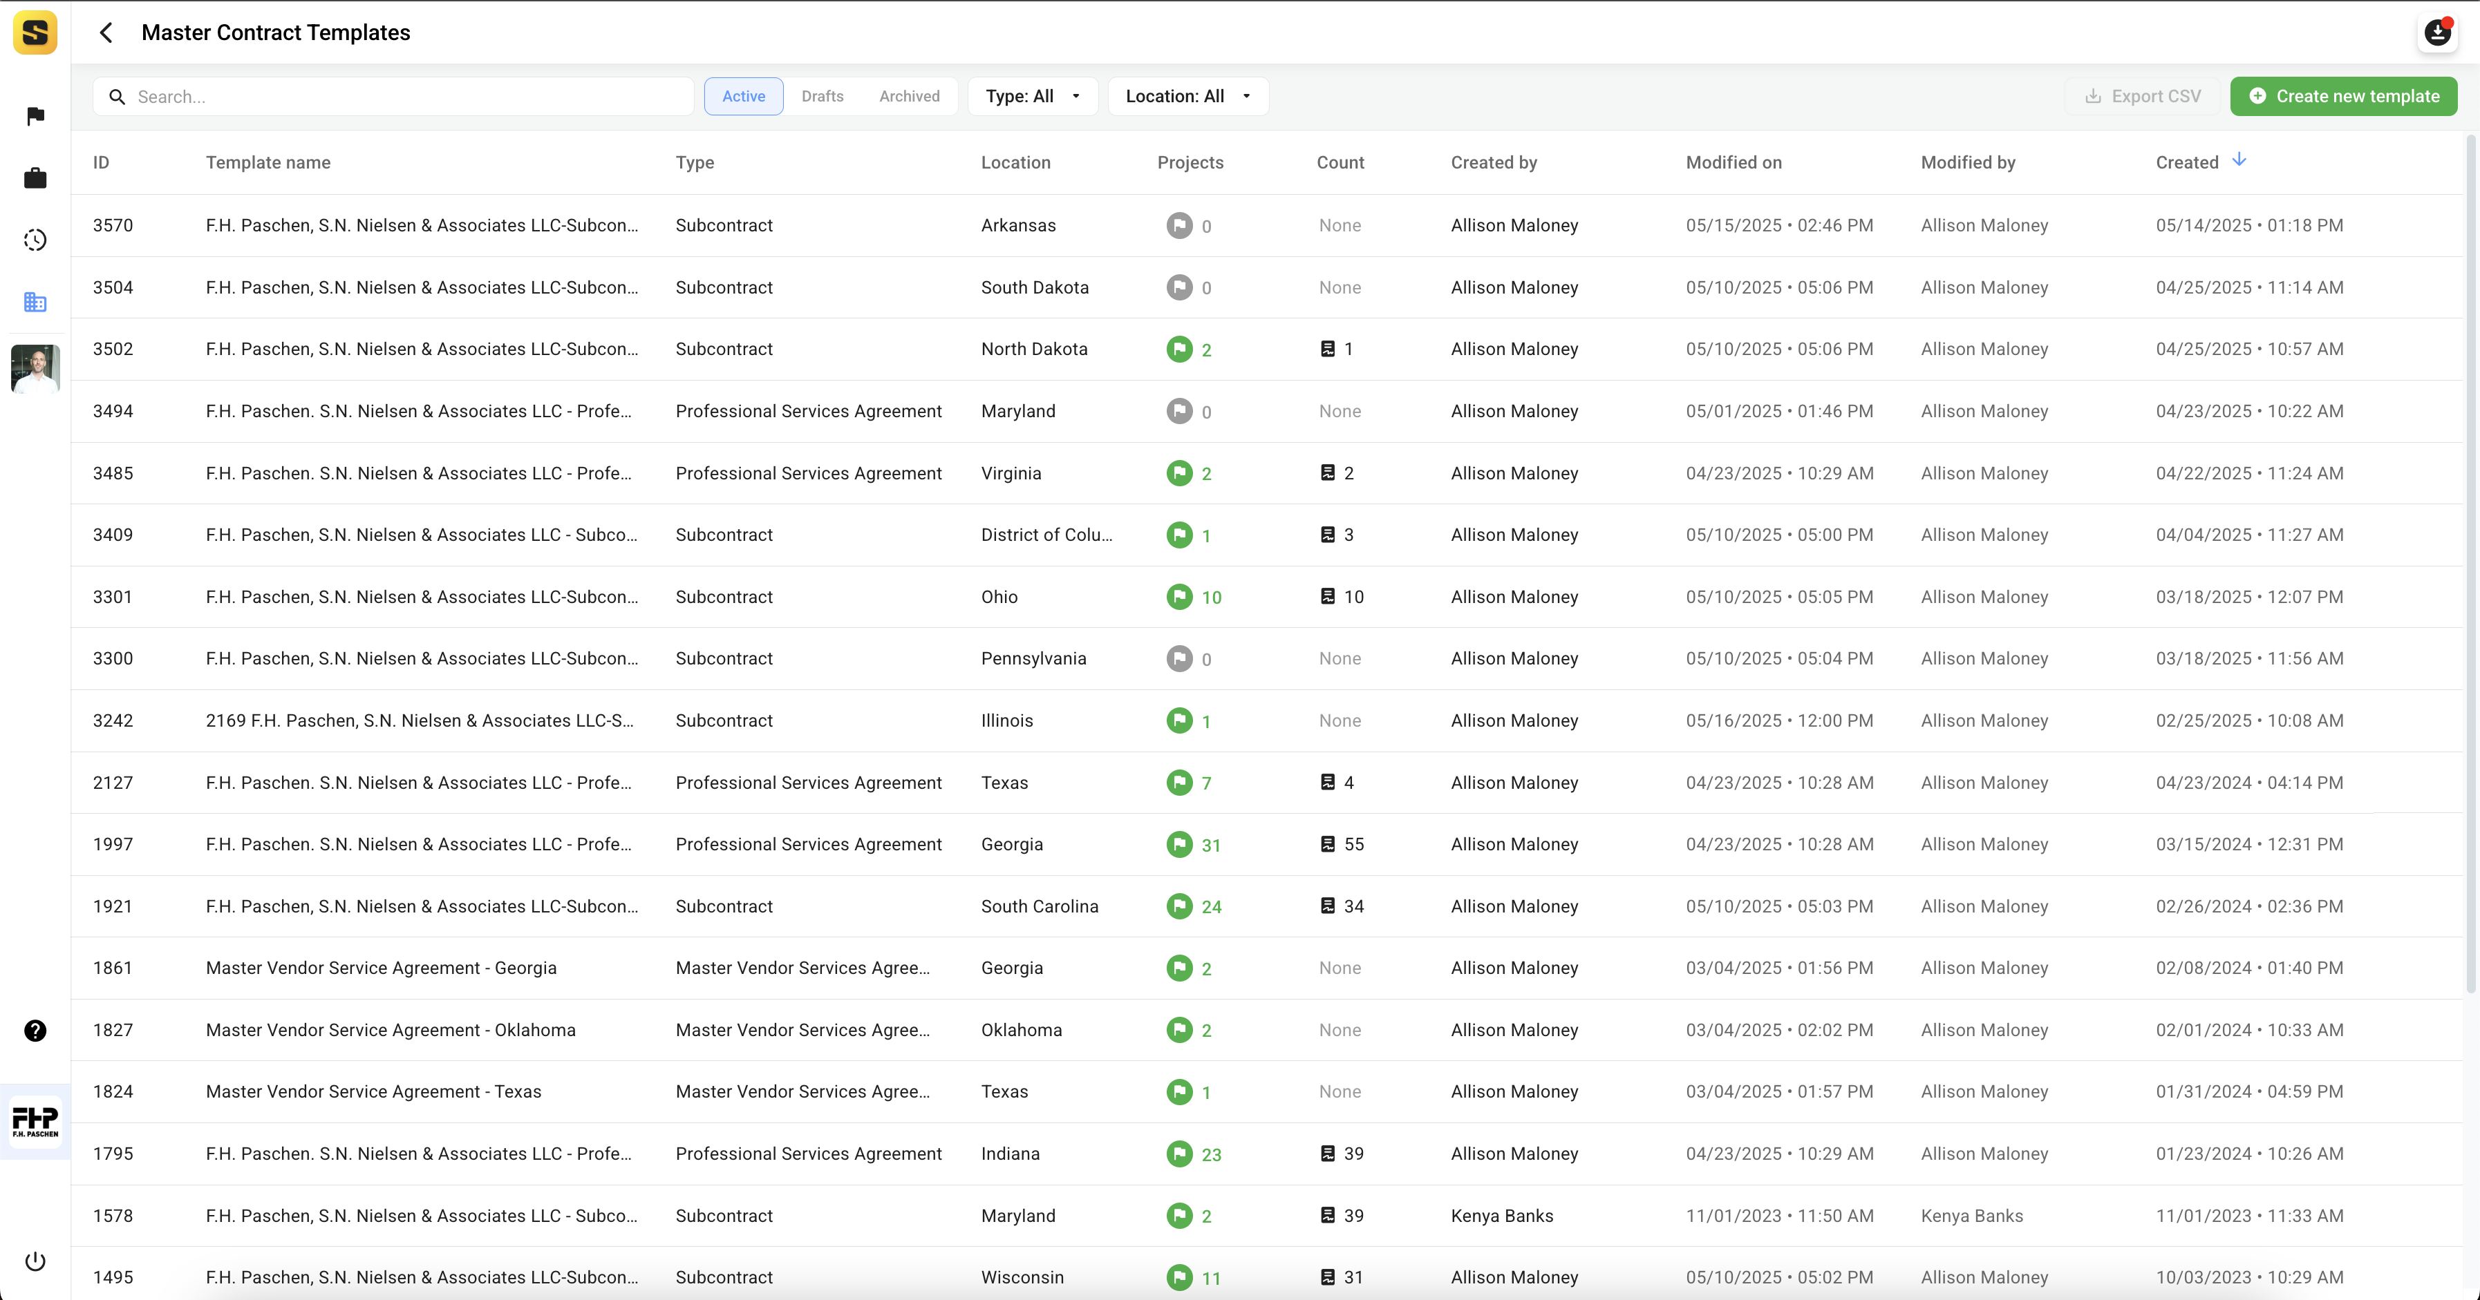
Task: Sort by the Created by column header
Action: (x=1494, y=162)
